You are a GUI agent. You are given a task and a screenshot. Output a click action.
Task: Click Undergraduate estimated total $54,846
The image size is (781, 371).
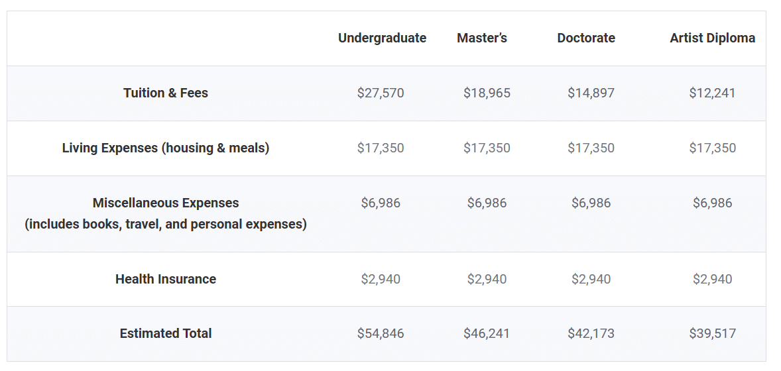pos(381,333)
